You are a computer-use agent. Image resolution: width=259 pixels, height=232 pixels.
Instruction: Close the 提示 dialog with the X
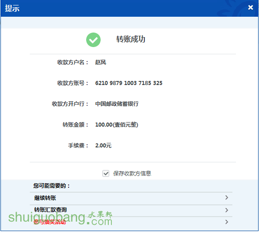(x=250, y=7)
